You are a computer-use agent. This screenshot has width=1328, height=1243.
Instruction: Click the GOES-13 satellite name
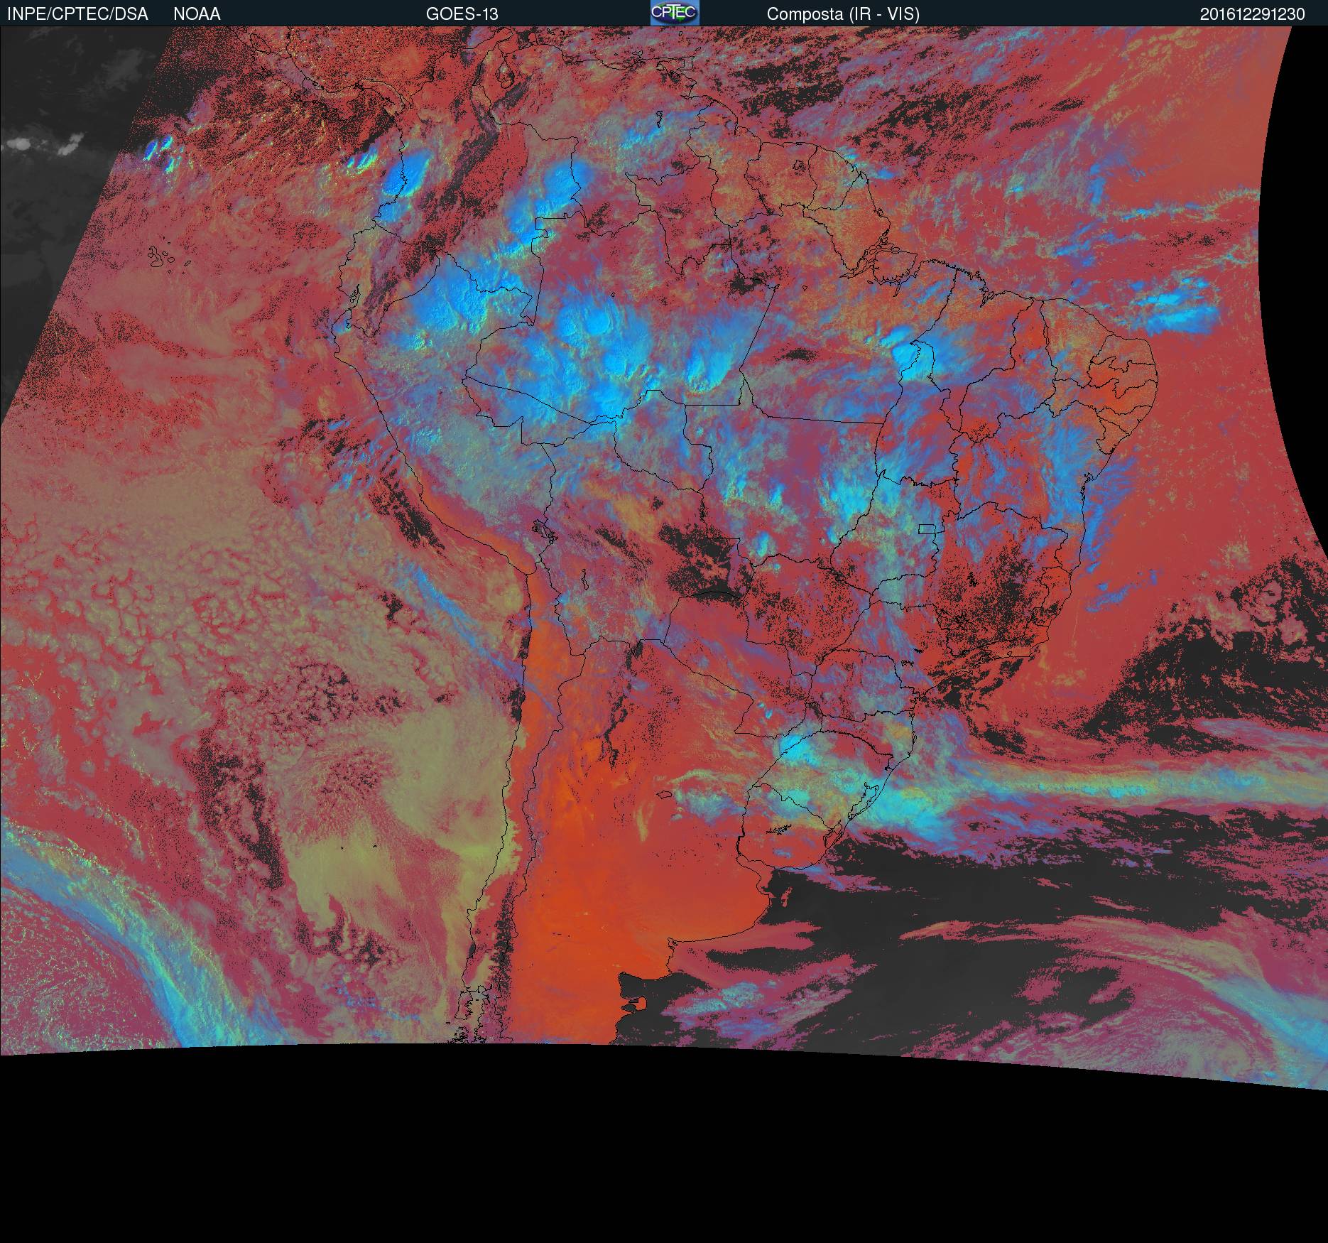click(x=462, y=13)
